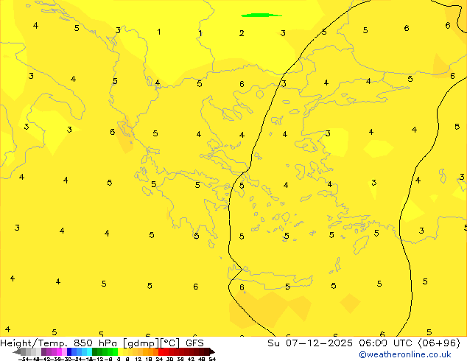
Task: Select the GFS model label
Action: 194,343
